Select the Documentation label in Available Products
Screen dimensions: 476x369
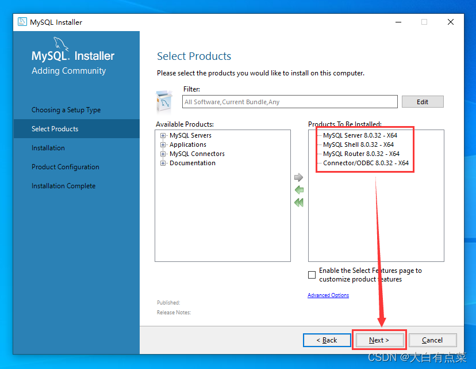point(193,163)
